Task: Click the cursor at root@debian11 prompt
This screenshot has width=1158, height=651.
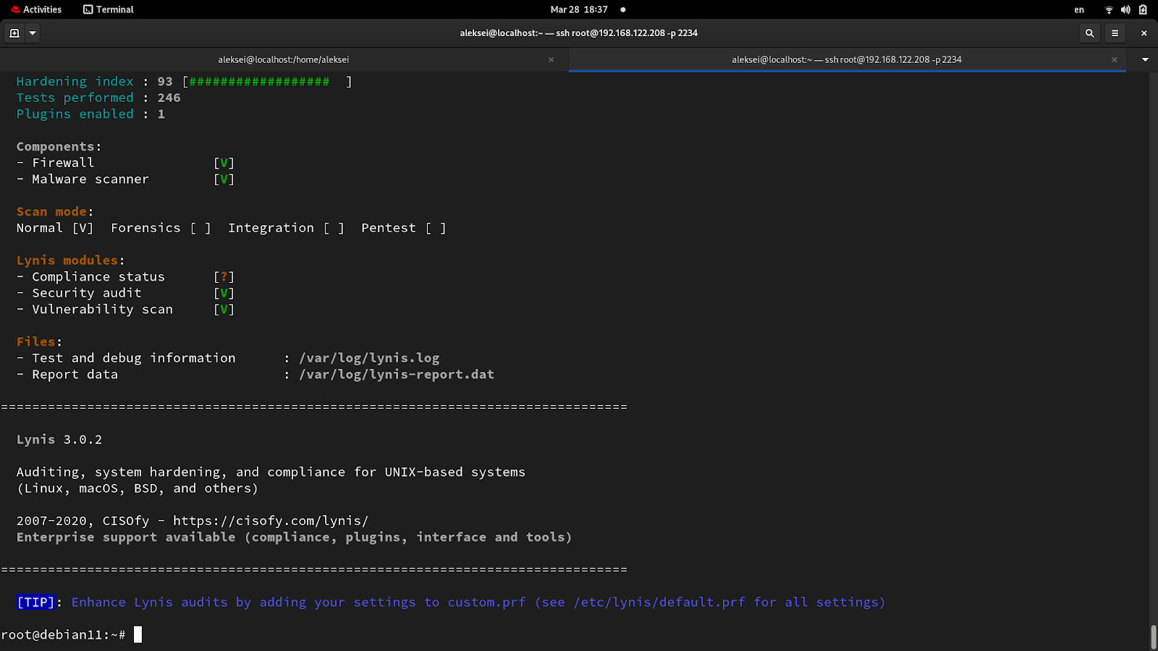Action: (x=138, y=635)
